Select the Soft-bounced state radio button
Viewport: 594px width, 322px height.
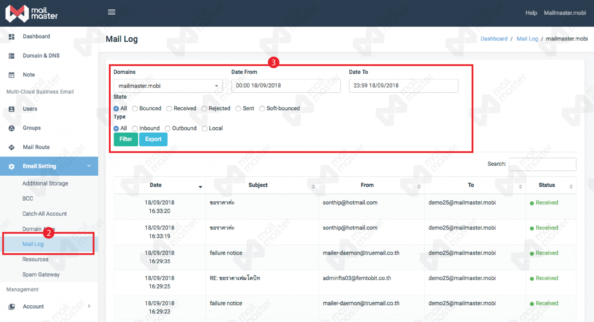click(x=262, y=108)
